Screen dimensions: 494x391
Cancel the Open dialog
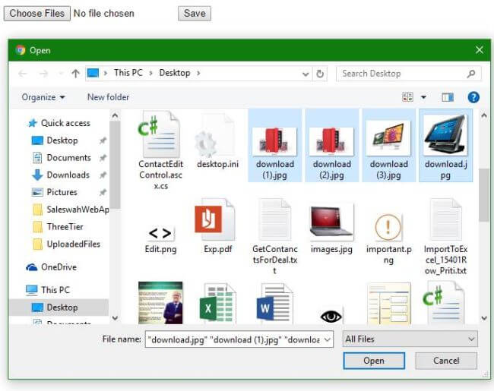(446, 361)
